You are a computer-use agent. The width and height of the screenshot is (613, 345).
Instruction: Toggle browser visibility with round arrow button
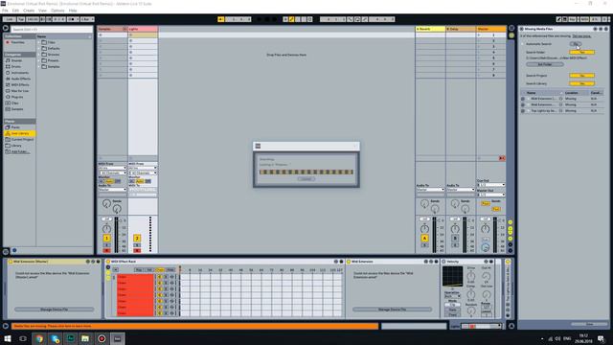[6, 28]
